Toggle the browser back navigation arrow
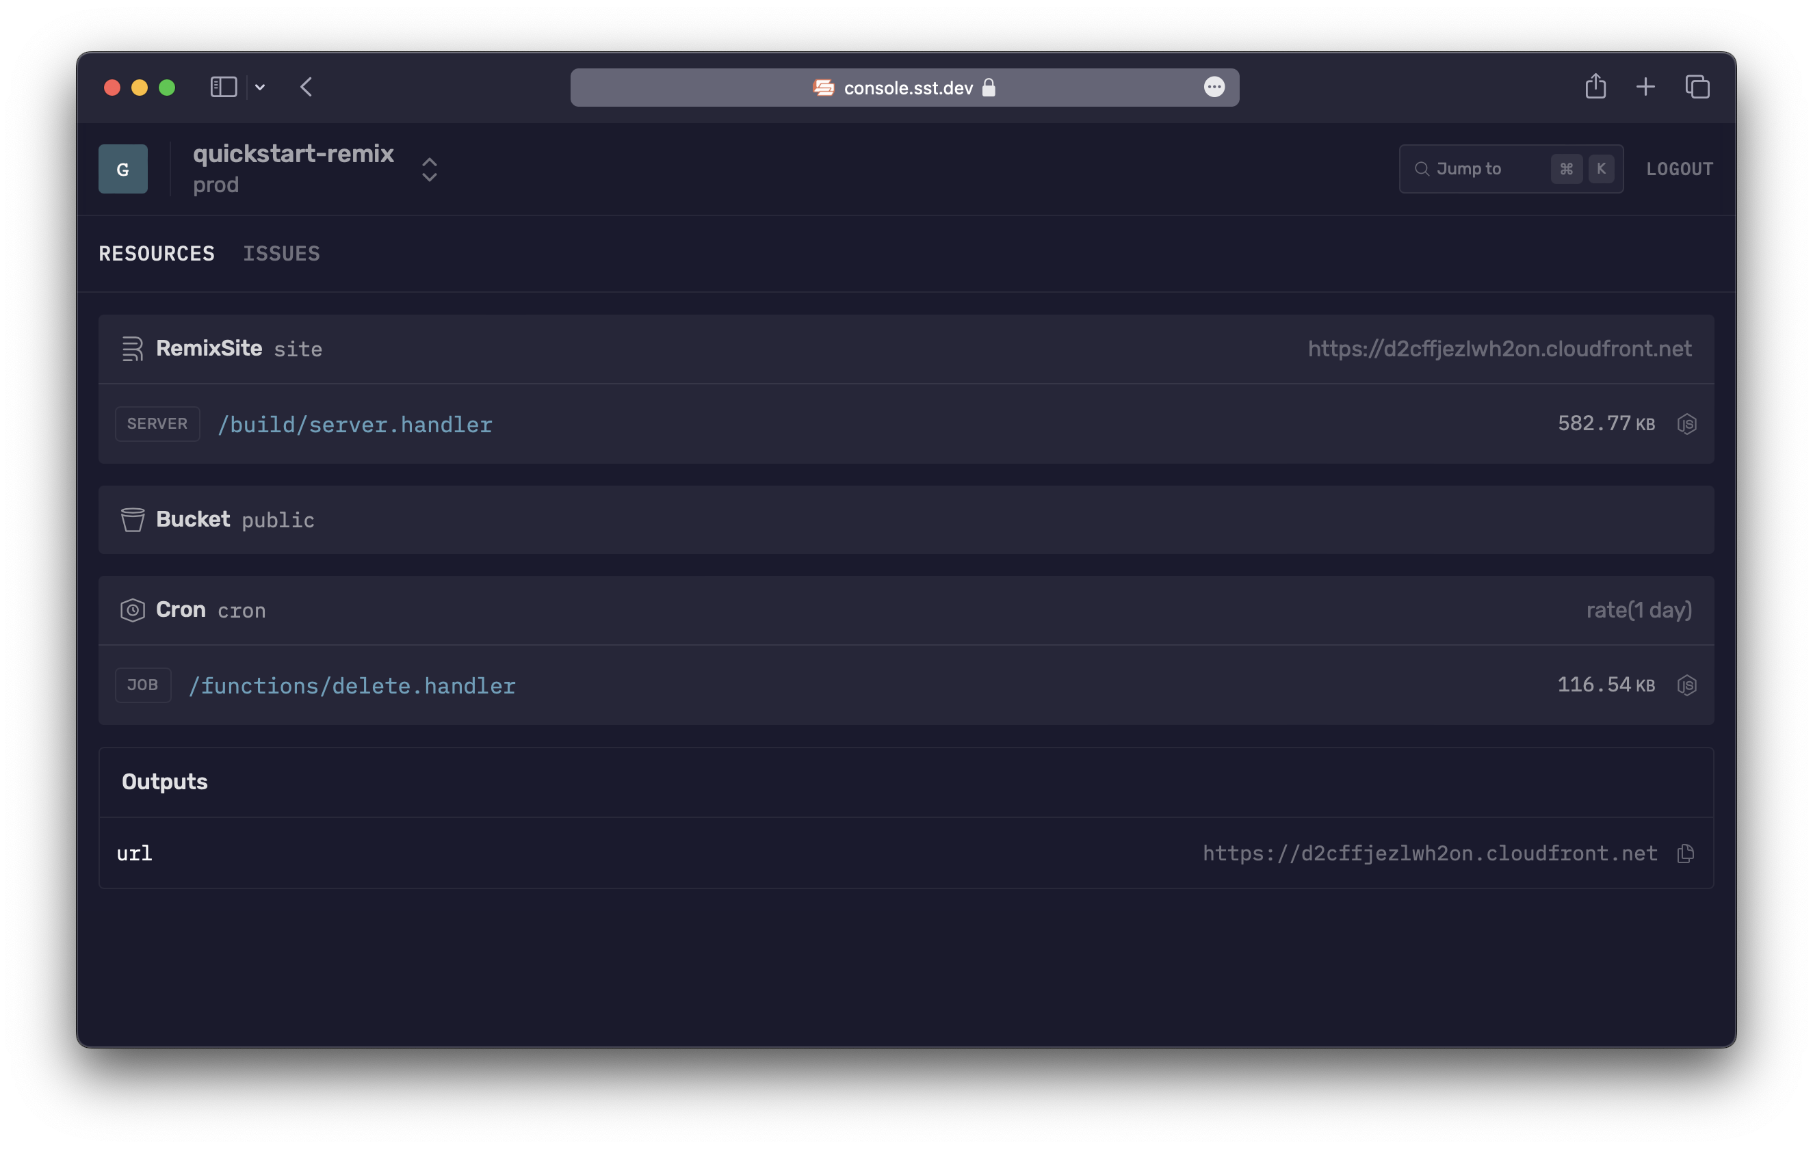Image resolution: width=1813 pixels, height=1149 pixels. 305,87
